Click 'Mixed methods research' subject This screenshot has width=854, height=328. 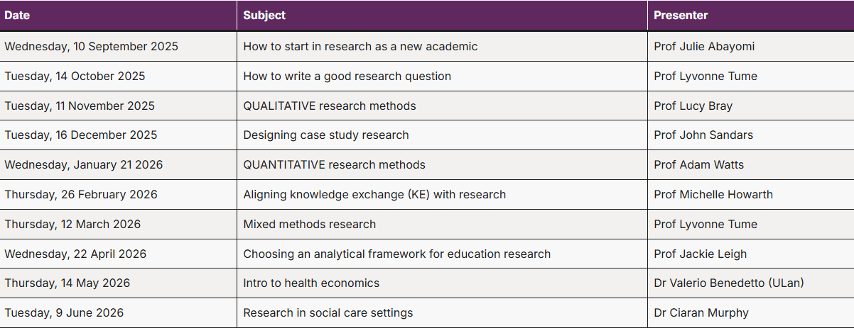[310, 225]
